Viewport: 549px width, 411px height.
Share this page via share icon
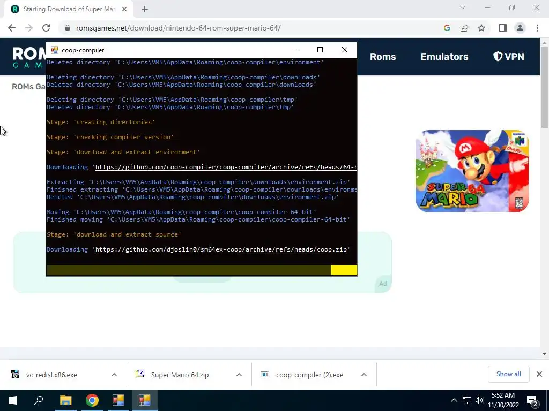[x=464, y=28]
